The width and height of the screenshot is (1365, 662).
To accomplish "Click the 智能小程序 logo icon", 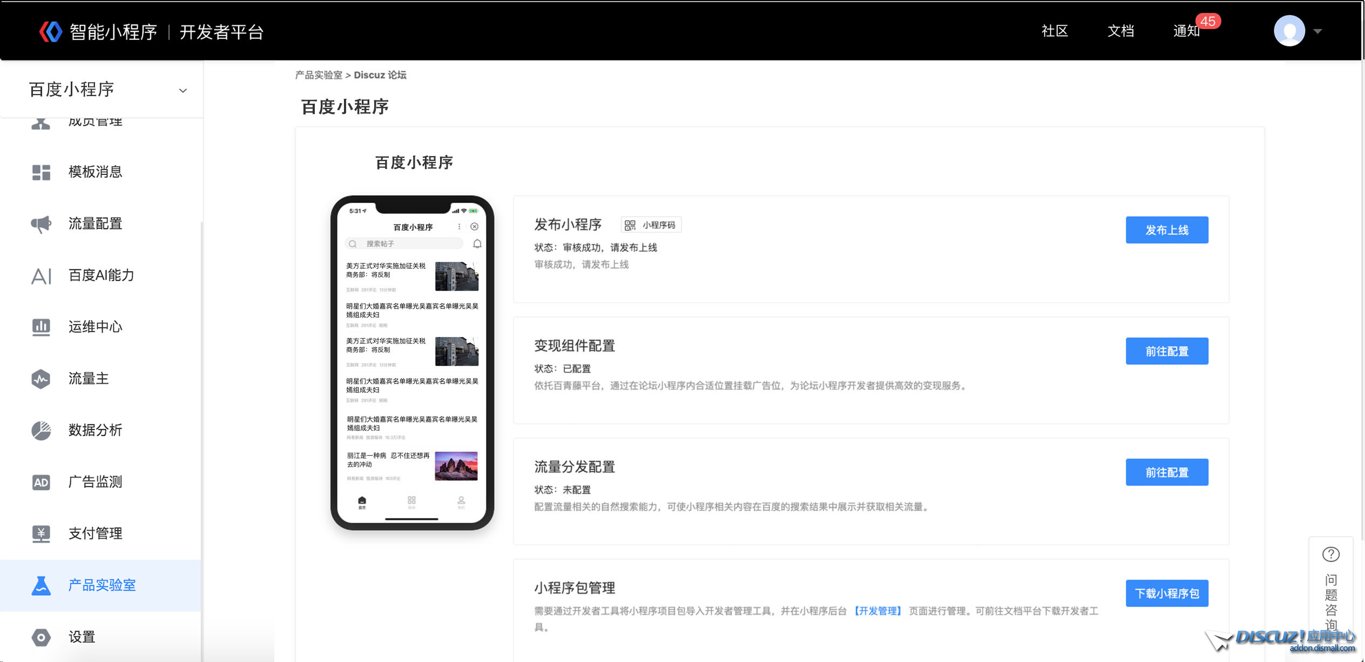I will point(51,31).
